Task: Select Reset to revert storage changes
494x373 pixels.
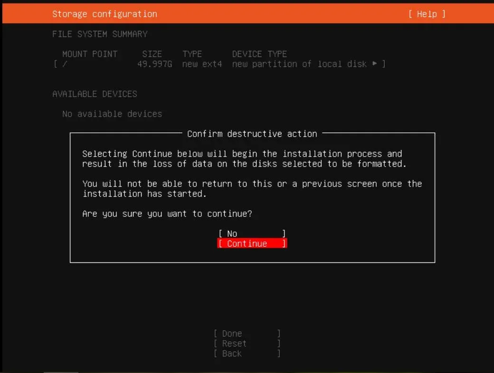Action: click(x=233, y=343)
